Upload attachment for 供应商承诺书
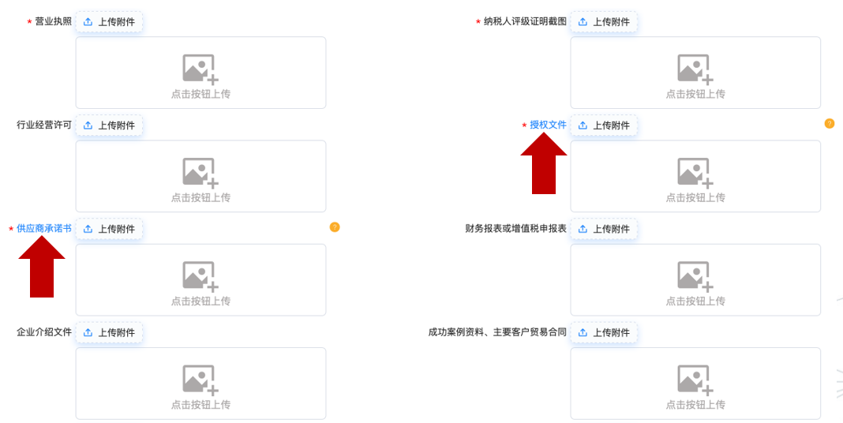The width and height of the screenshot is (843, 423). (x=109, y=229)
